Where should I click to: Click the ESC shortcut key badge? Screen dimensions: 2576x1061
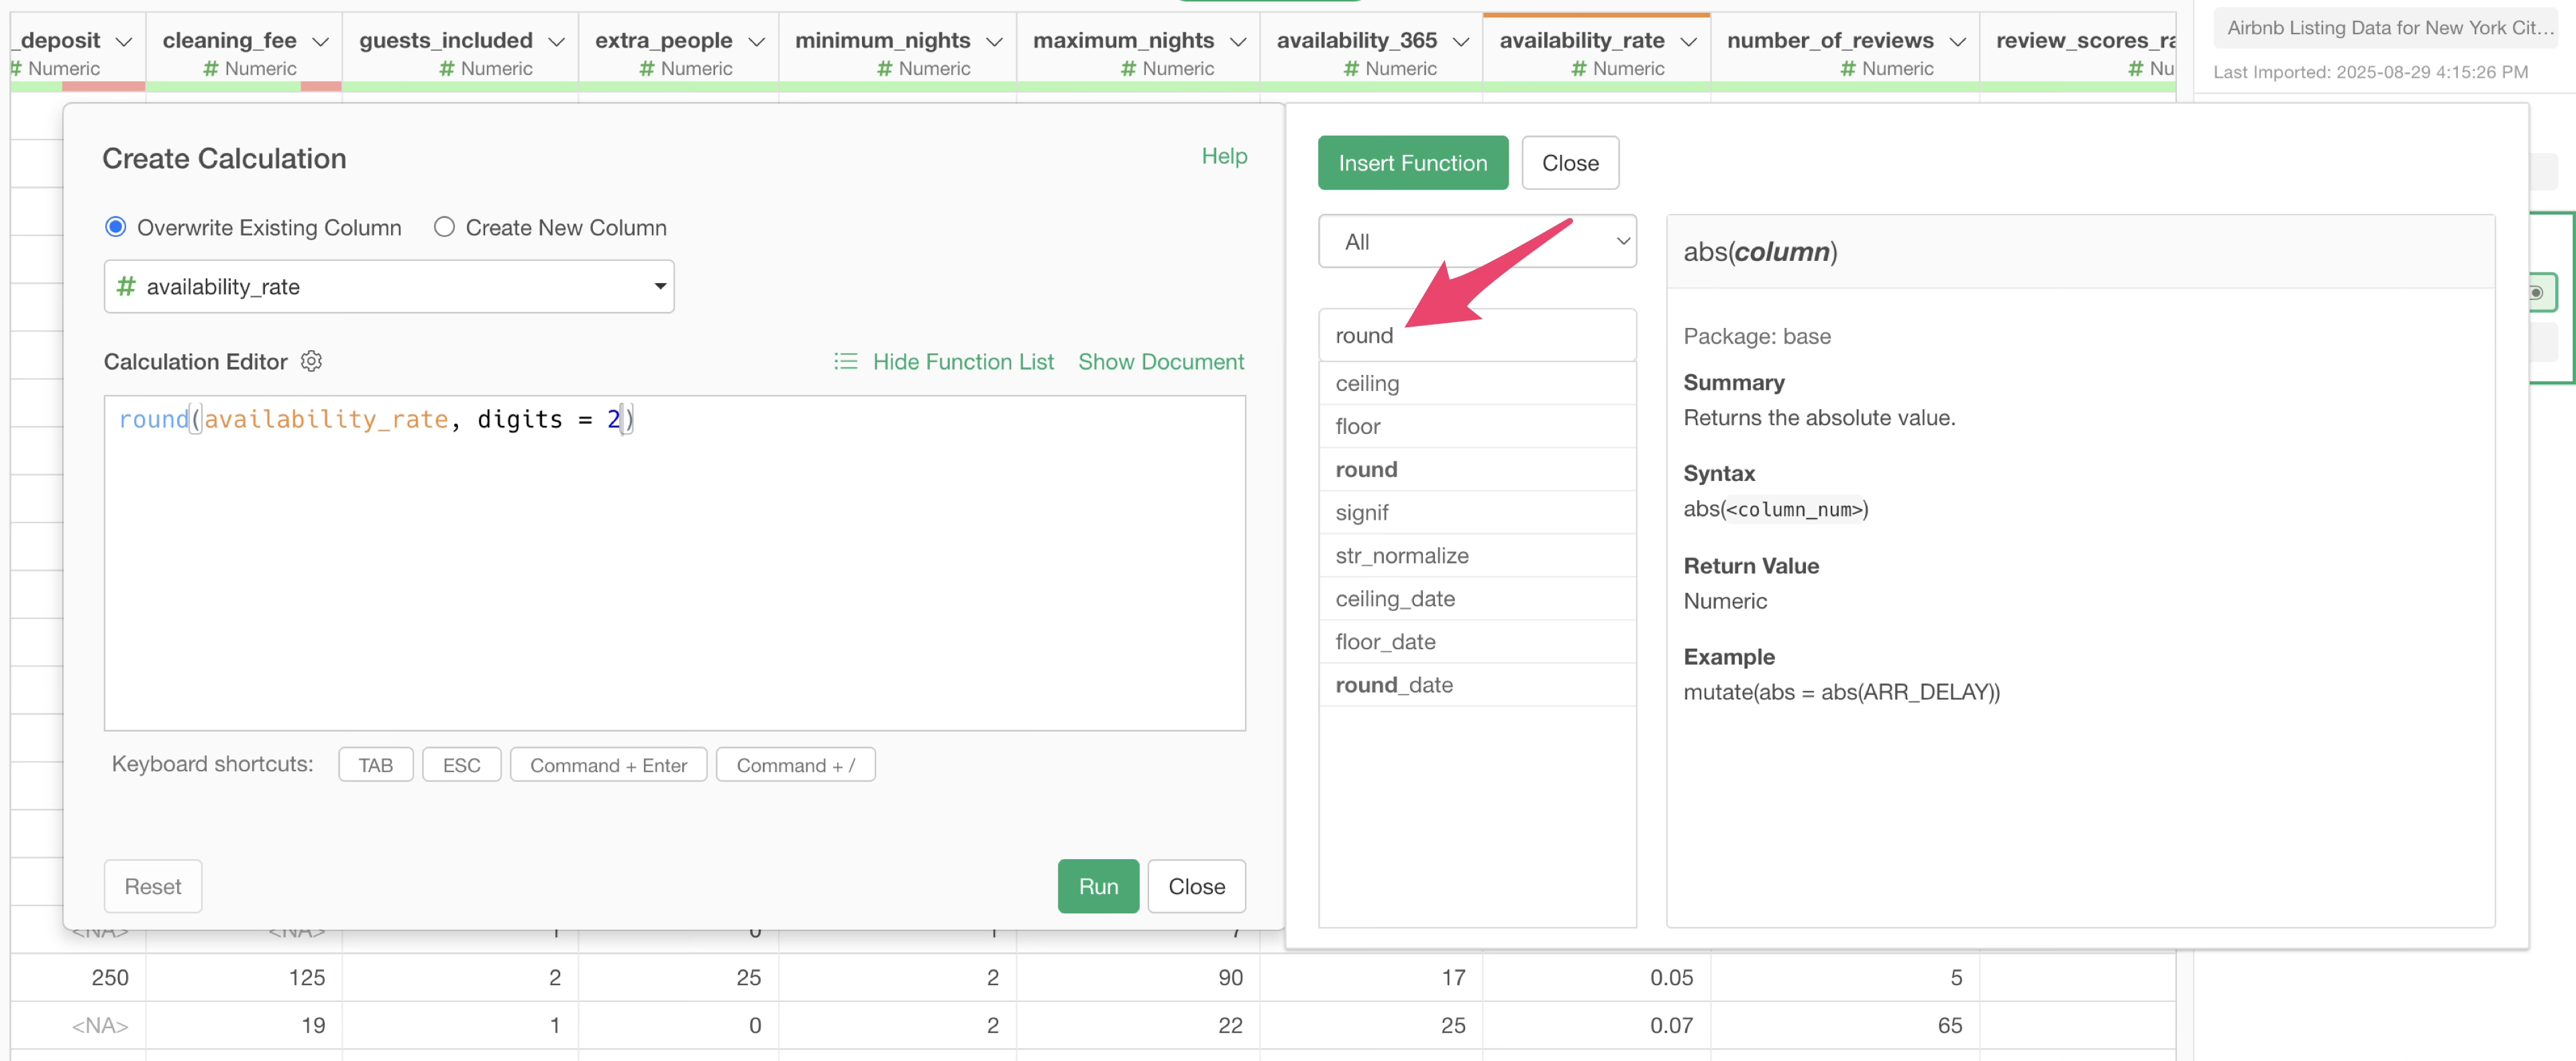(x=461, y=764)
